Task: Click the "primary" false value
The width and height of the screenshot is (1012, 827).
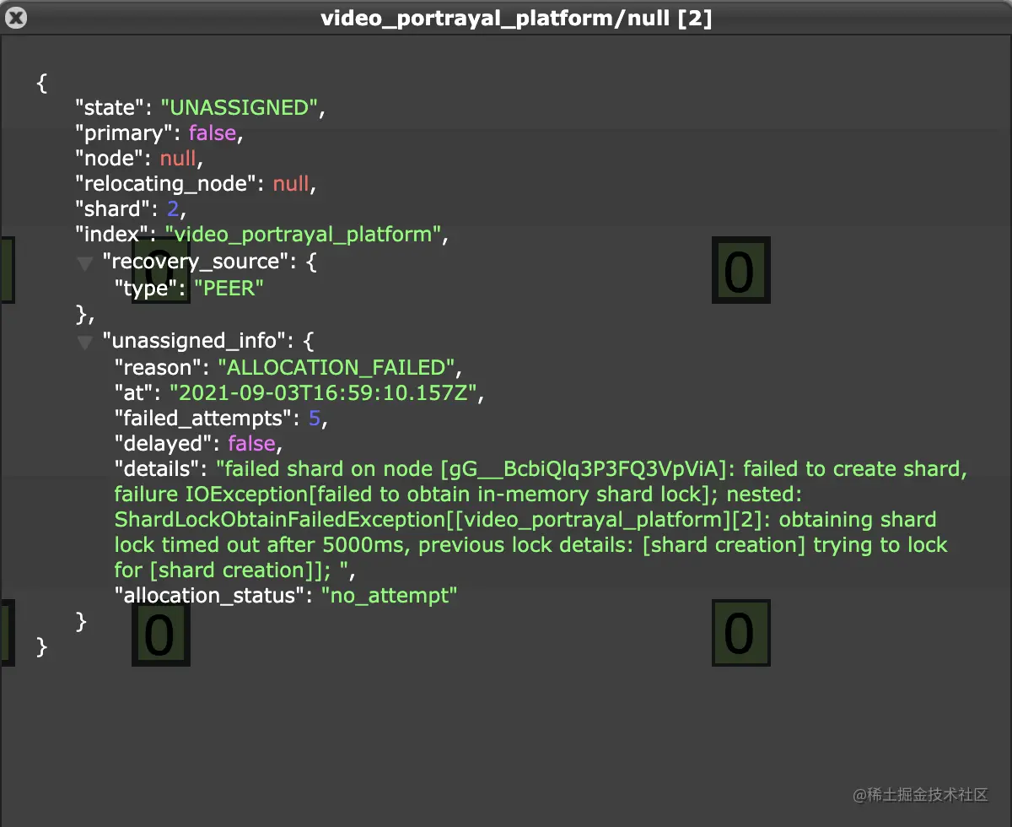Action: click(x=213, y=133)
